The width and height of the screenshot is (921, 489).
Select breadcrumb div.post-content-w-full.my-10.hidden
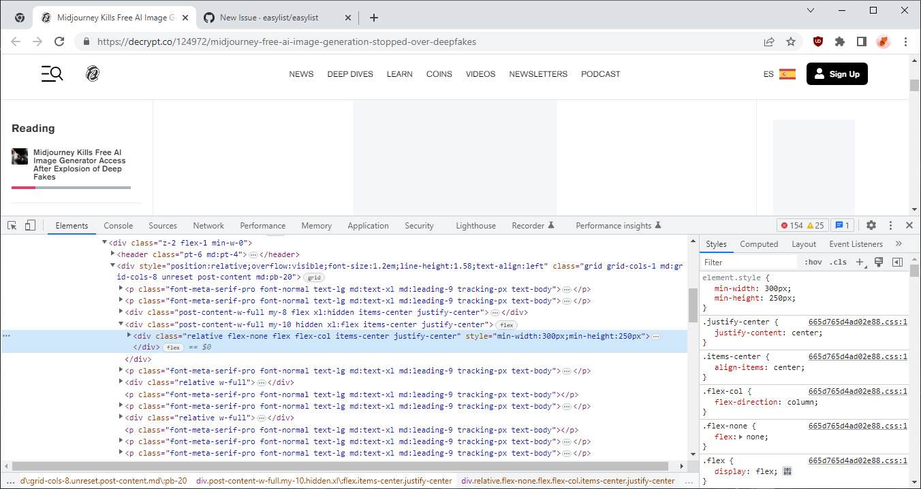[x=324, y=480]
